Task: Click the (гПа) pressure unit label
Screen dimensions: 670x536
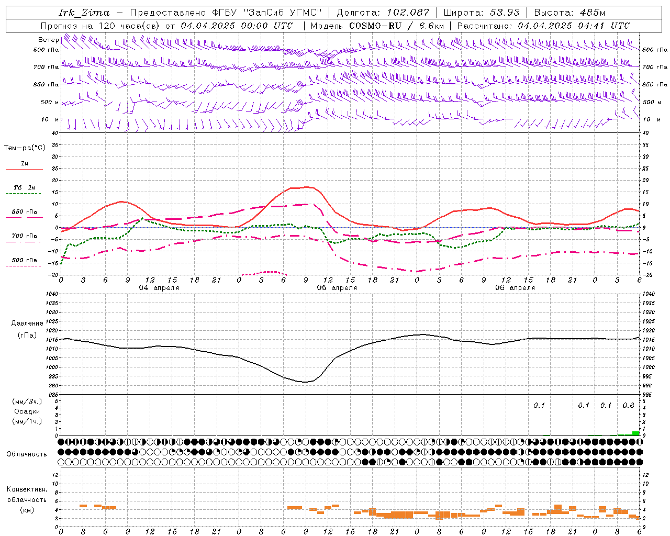Action: tap(27, 336)
